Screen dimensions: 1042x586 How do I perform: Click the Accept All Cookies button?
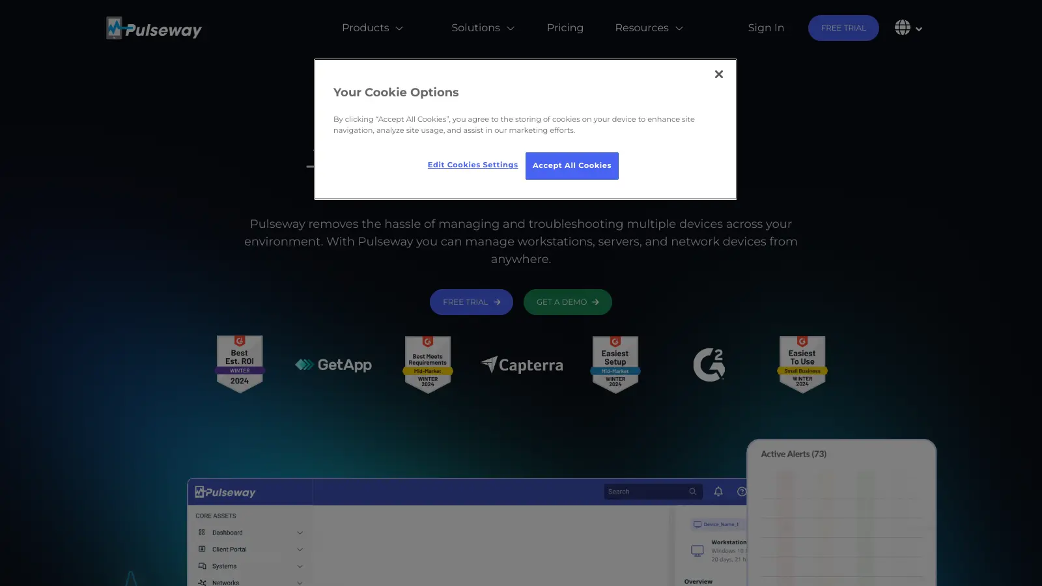point(572,165)
